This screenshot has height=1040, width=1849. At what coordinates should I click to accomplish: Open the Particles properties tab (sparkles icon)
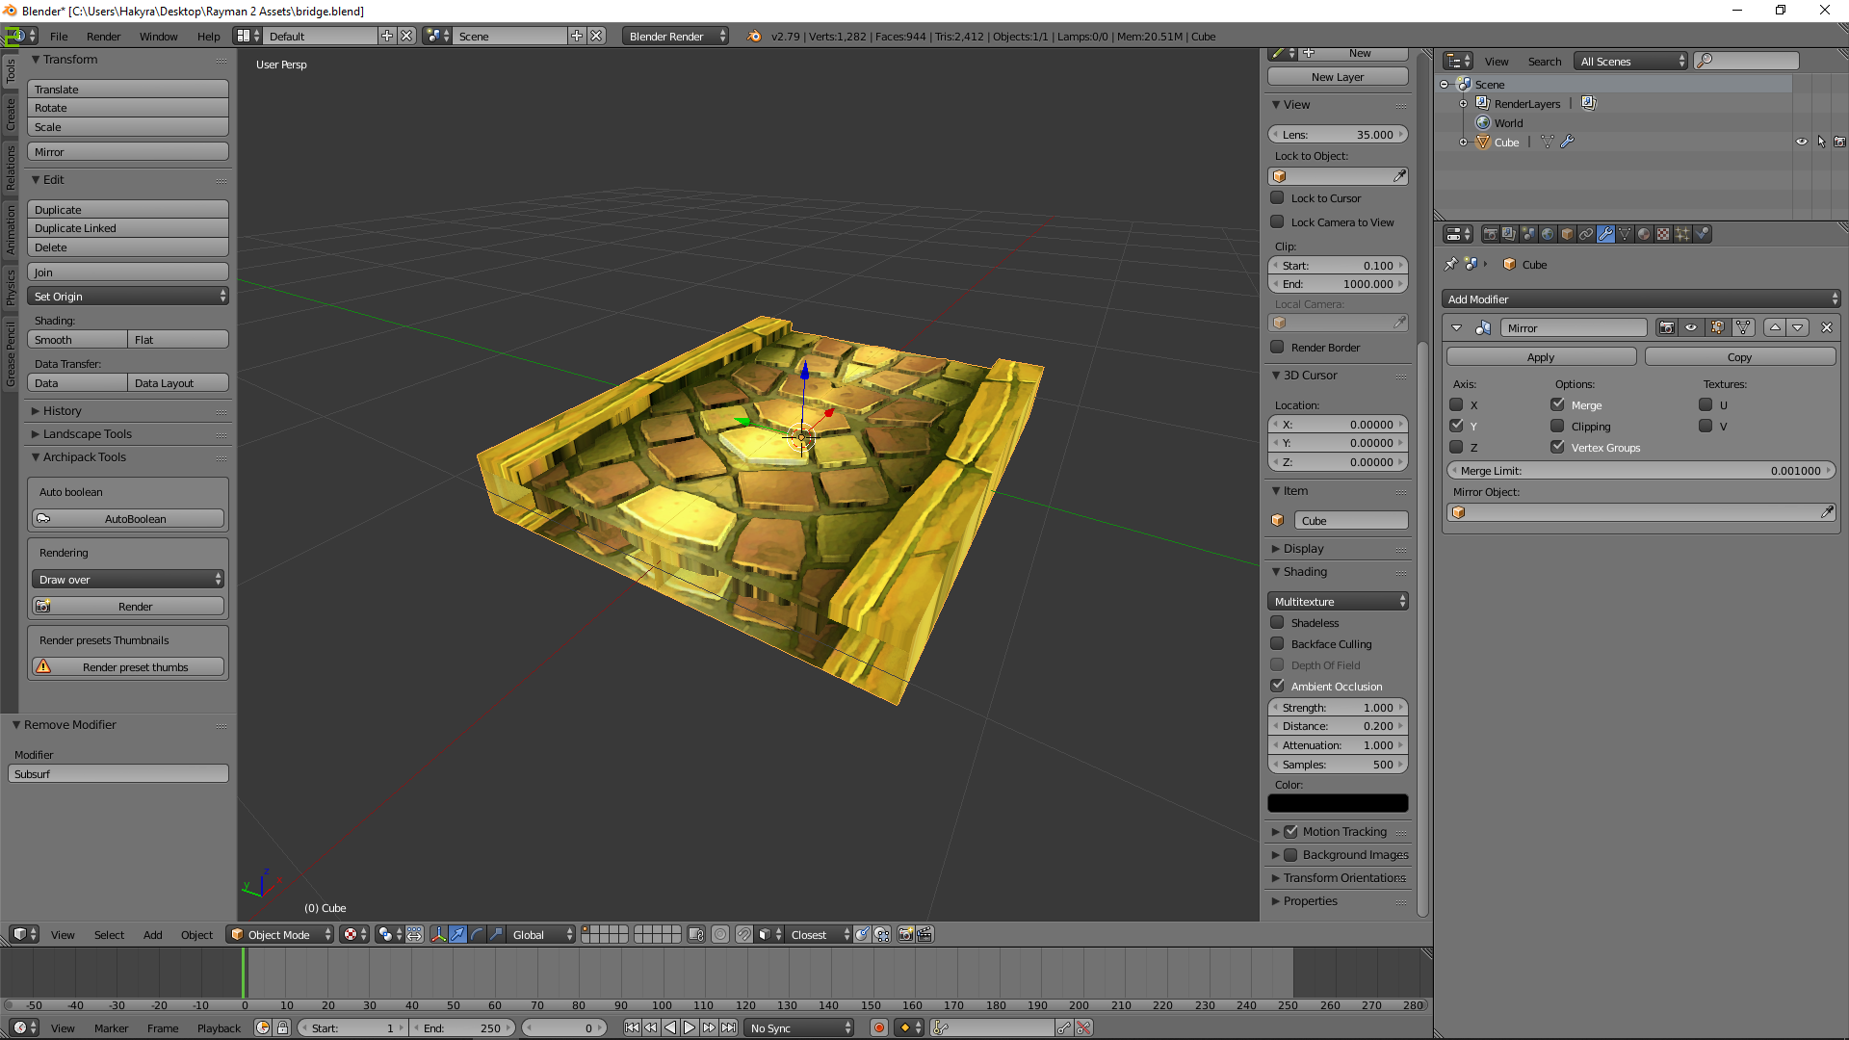(1682, 234)
